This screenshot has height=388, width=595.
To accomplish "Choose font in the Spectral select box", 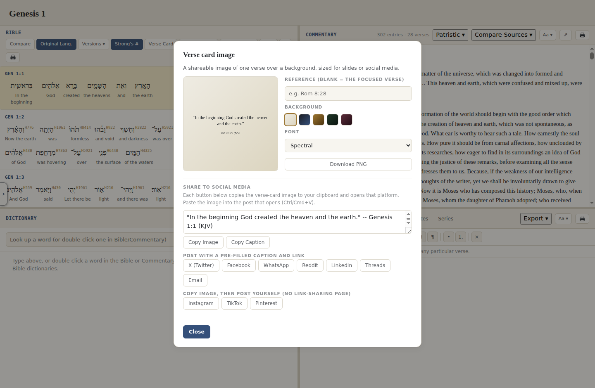I will [348, 145].
